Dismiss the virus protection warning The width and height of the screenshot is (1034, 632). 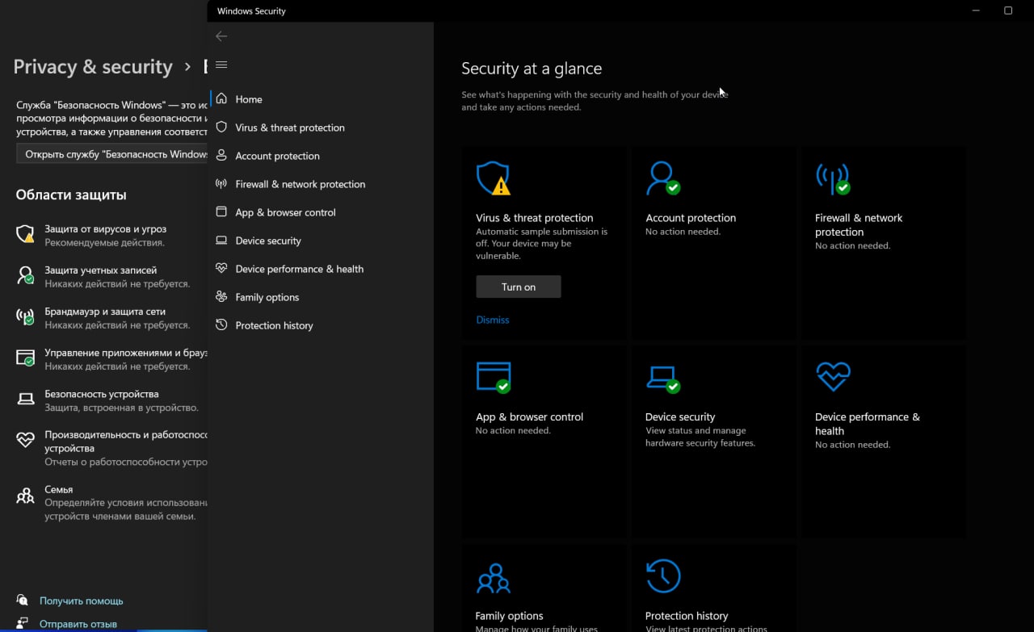493,320
